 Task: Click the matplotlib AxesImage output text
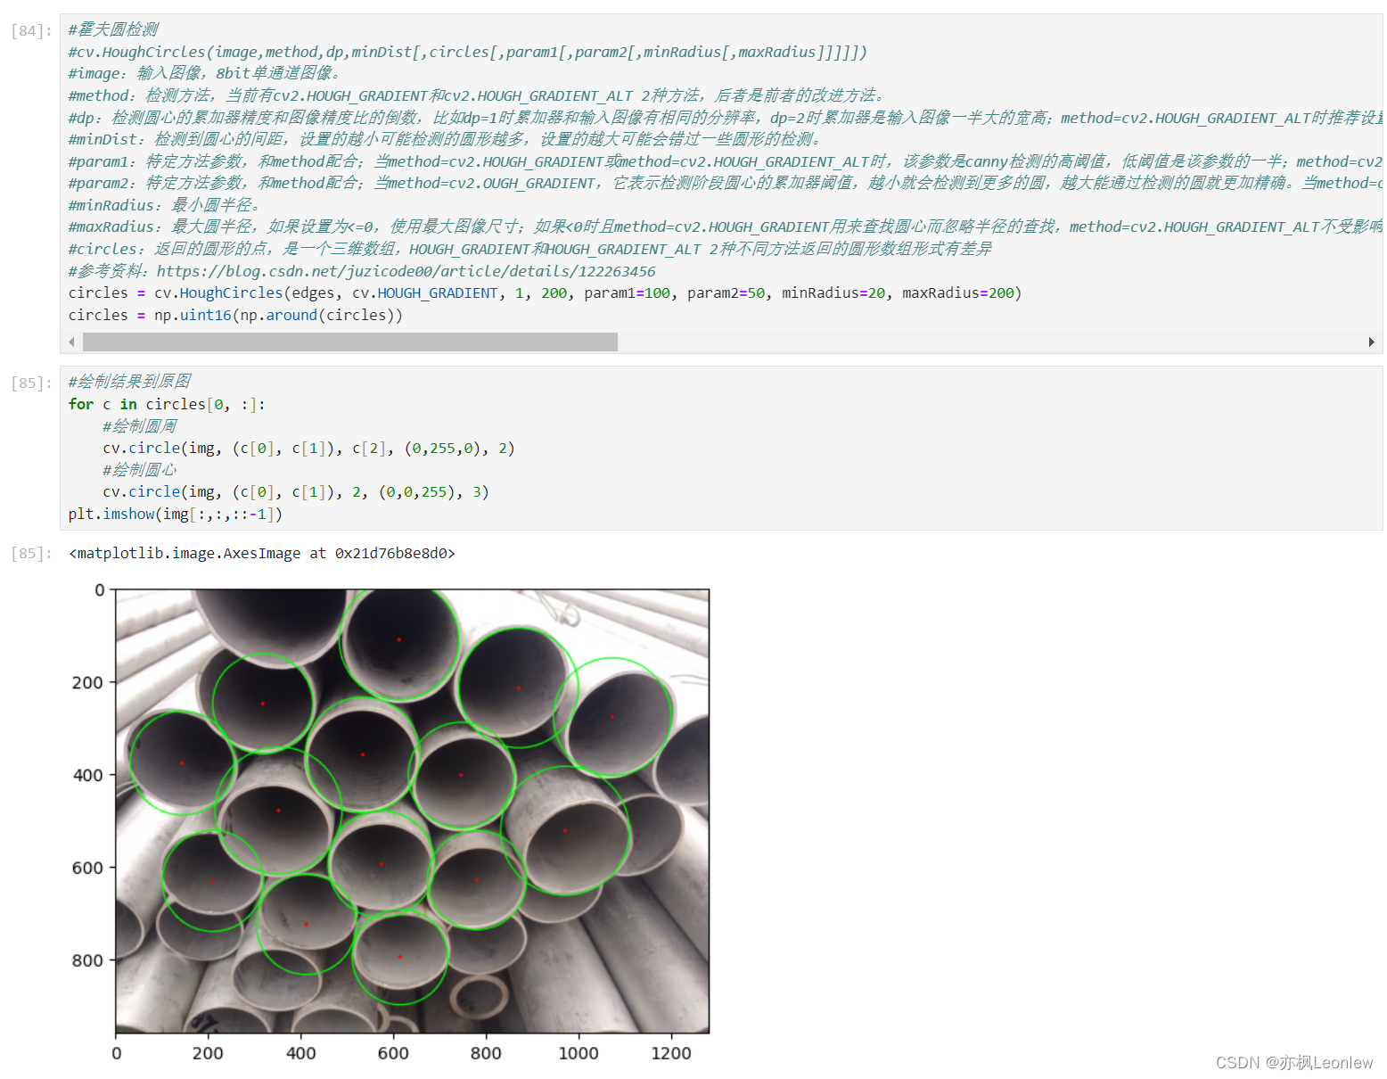(262, 554)
